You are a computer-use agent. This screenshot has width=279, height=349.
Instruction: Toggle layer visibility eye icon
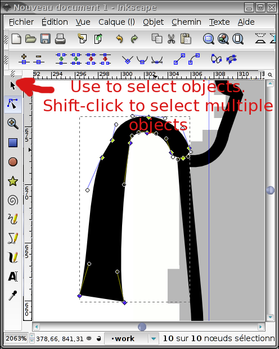(89, 338)
